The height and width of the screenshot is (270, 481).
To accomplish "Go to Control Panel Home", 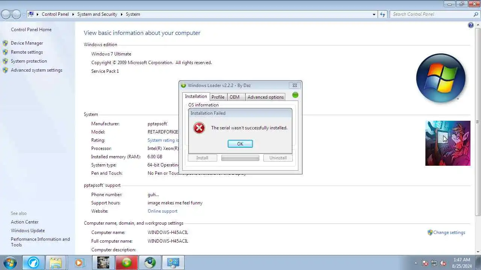I will (31, 30).
